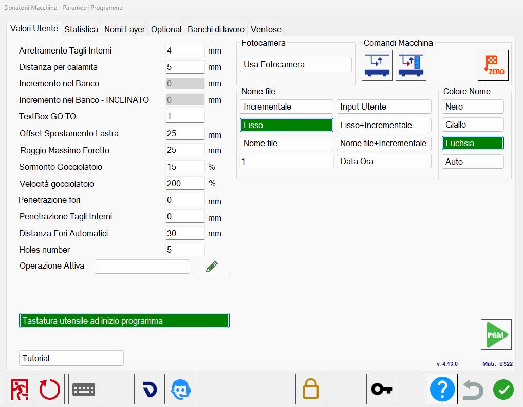Click the blue Donatoni logo icon
The width and height of the screenshot is (523, 407).
(150, 389)
